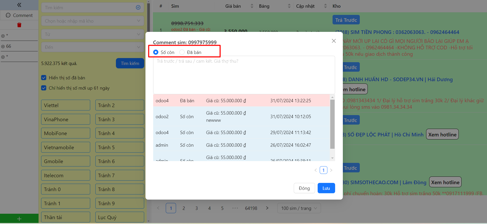
Task: Select the Tránh 4 filter
Action: (120, 133)
